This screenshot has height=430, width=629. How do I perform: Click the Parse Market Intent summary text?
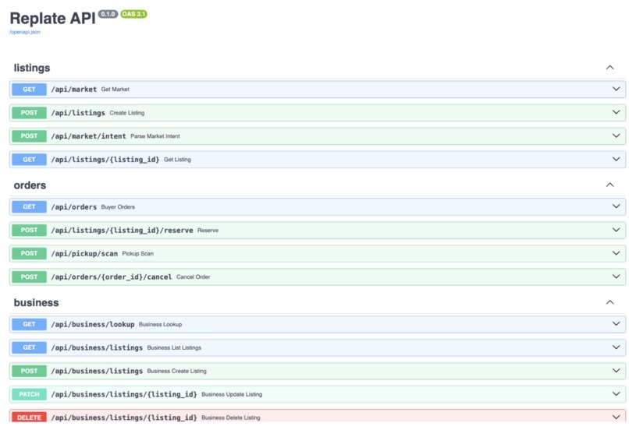155,136
